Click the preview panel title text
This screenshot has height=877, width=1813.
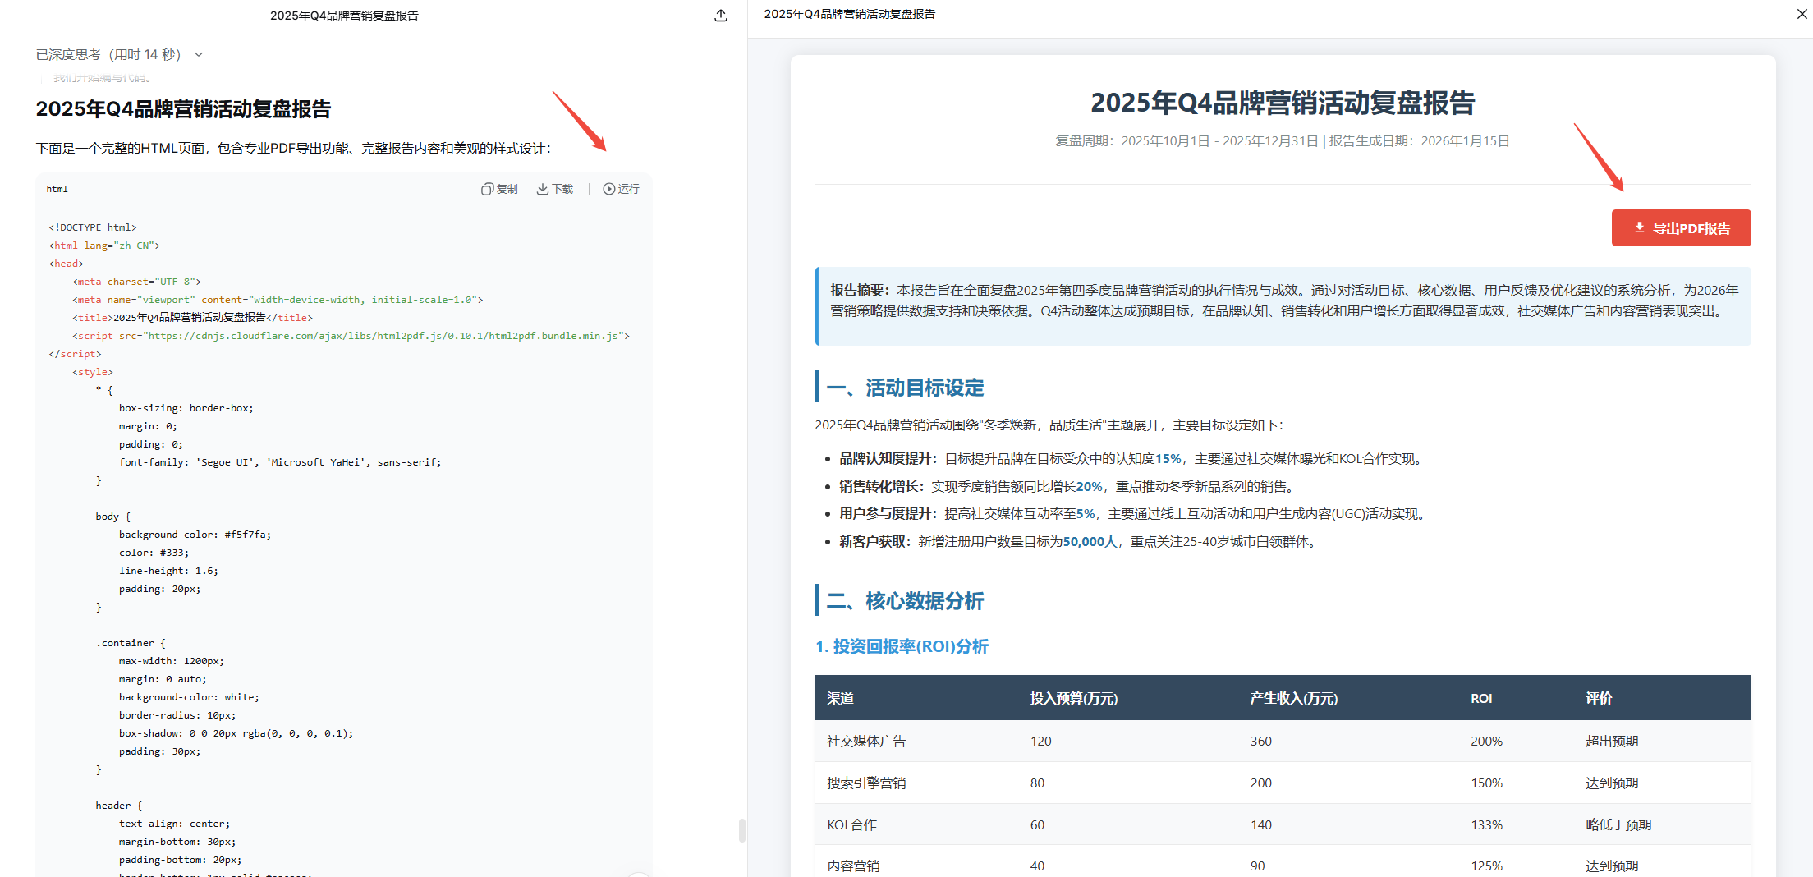point(849,14)
